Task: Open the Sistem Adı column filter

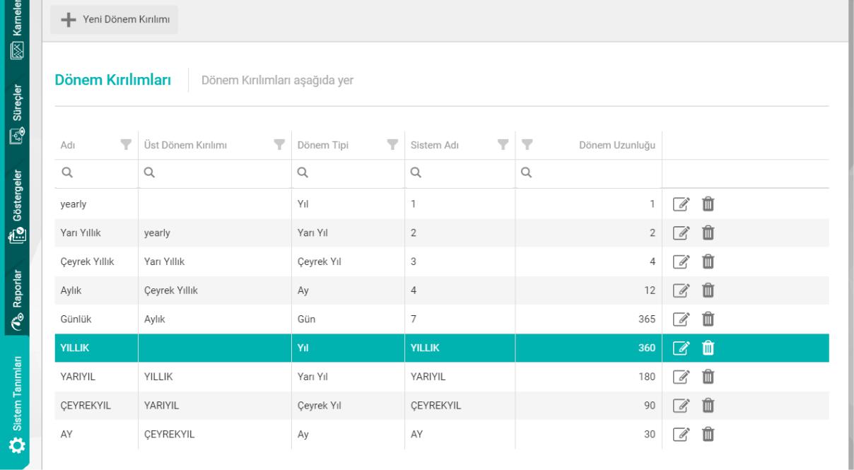Action: [x=503, y=146]
